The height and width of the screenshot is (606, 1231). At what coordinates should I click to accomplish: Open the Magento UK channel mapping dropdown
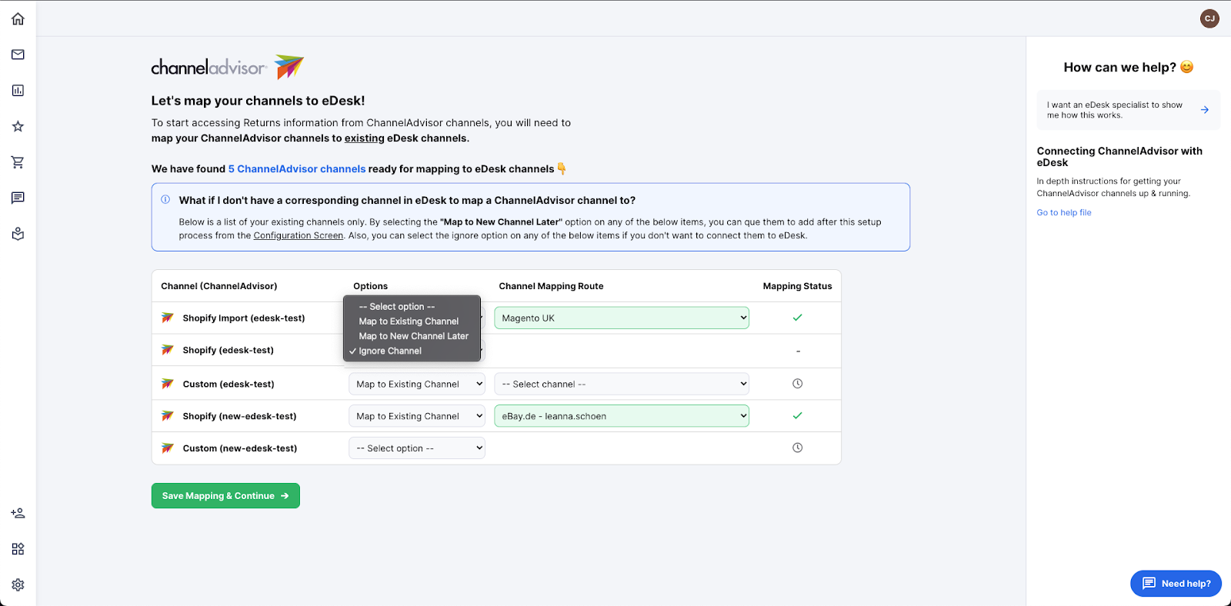622,318
